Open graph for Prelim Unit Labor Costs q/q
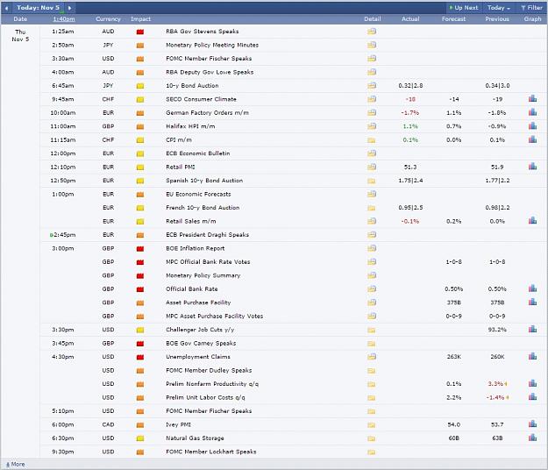 point(532,397)
